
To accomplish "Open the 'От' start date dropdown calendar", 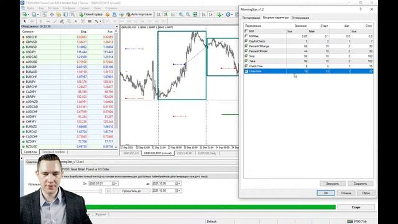I will (114, 184).
